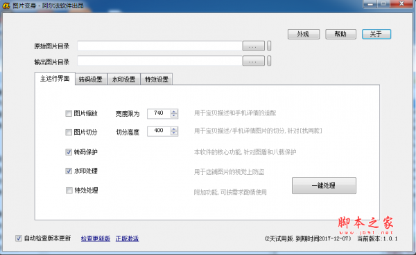This screenshot has width=416, height=255.
Task: Click the description 用于店铺图片的视觉上防盗
Action: click(x=229, y=172)
